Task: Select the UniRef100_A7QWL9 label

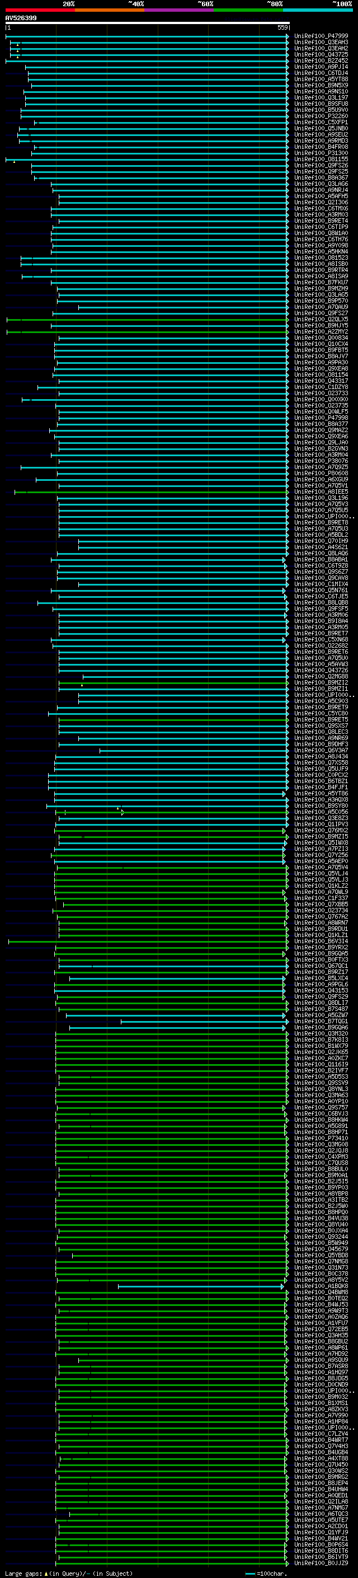Action: click(x=321, y=892)
